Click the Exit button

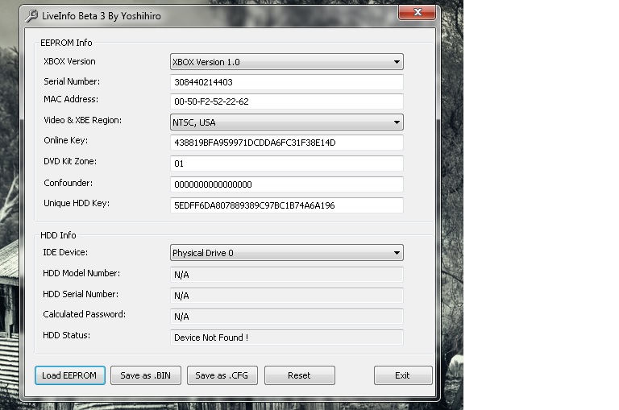[x=403, y=375]
